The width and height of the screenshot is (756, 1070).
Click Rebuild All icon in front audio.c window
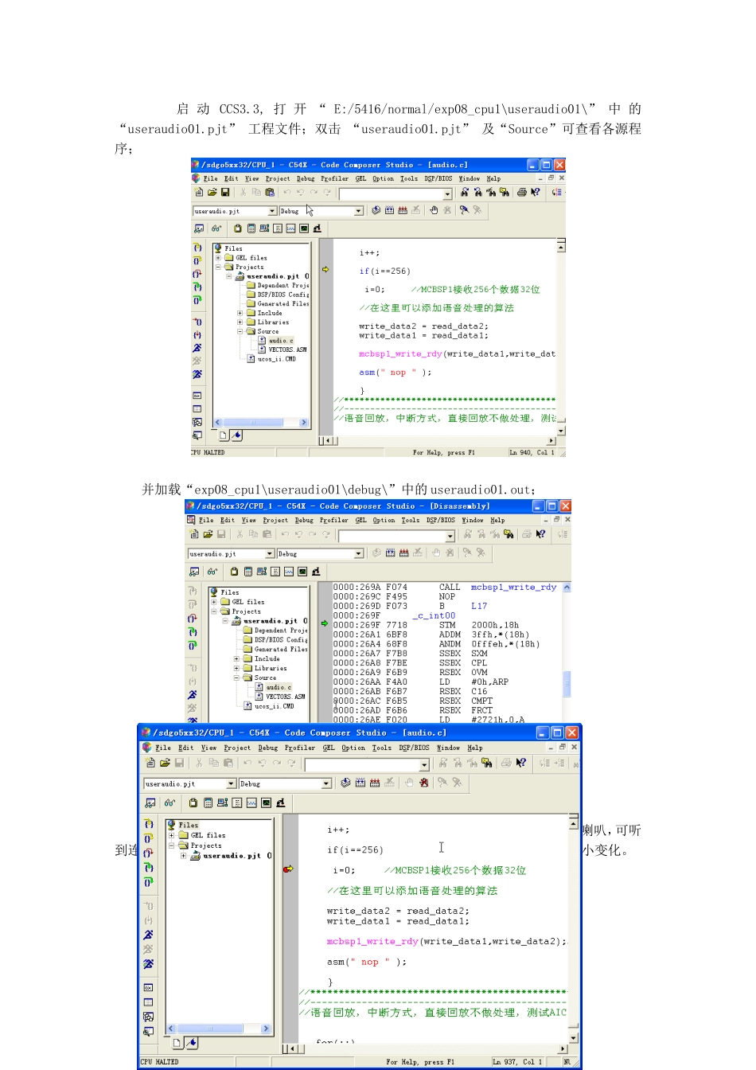point(375,783)
